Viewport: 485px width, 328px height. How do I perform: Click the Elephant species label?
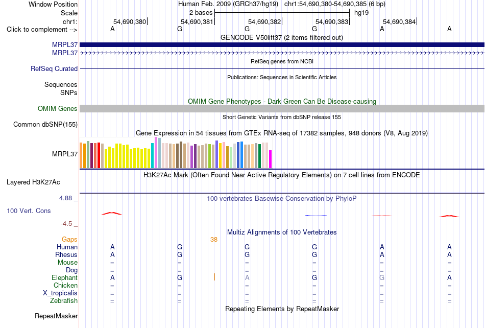click(64, 277)
